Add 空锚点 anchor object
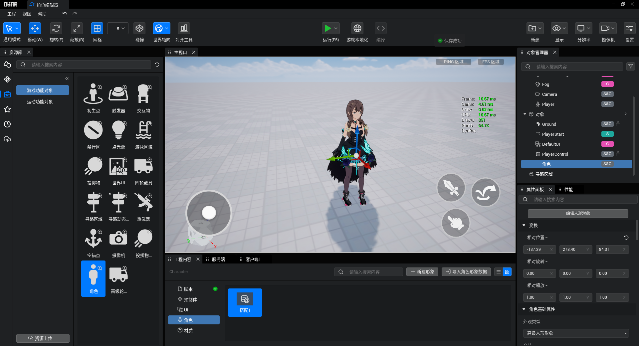 point(94,243)
